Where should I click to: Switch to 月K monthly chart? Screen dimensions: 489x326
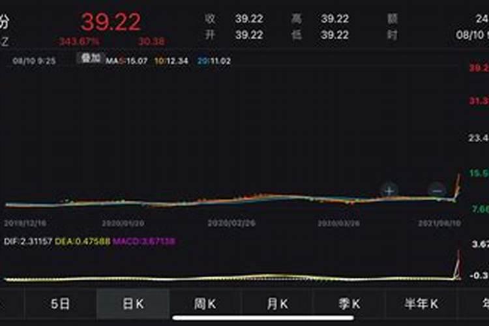point(277,304)
